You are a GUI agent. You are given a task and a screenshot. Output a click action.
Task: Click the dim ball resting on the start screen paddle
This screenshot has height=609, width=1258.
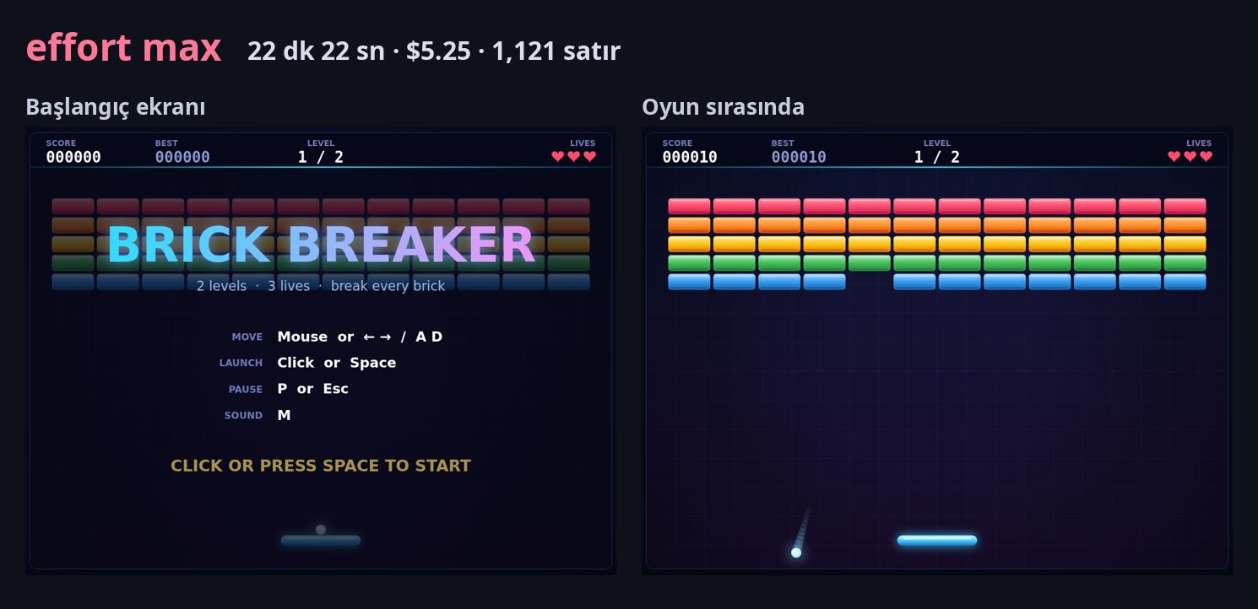(321, 530)
